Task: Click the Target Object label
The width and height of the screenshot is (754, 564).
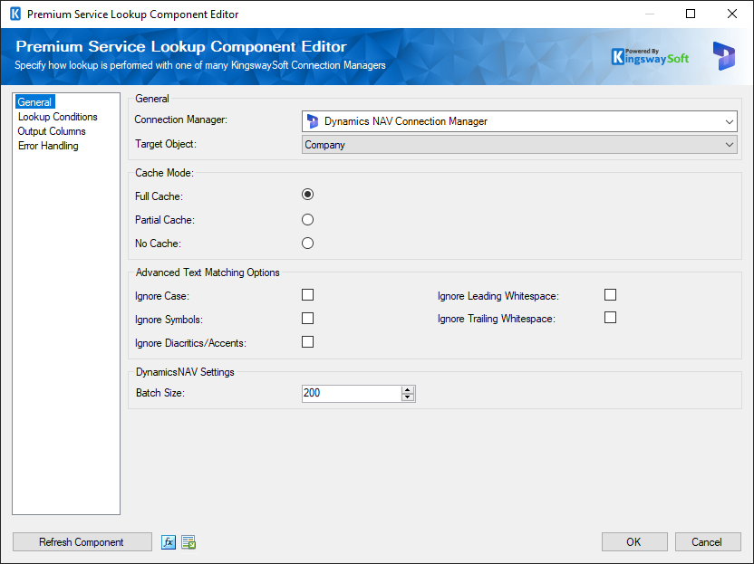Action: pos(166,144)
